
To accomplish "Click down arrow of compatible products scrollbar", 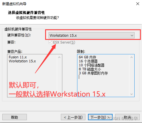I will point(59,94).
